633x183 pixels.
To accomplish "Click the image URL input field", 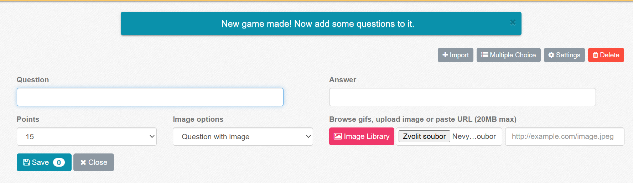I will tap(564, 137).
